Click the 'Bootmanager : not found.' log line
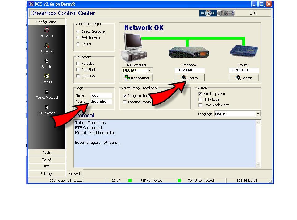The height and width of the screenshot is (220, 297). (x=97, y=142)
